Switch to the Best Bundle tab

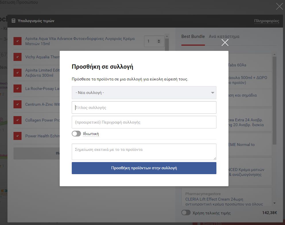pyautogui.click(x=193, y=36)
